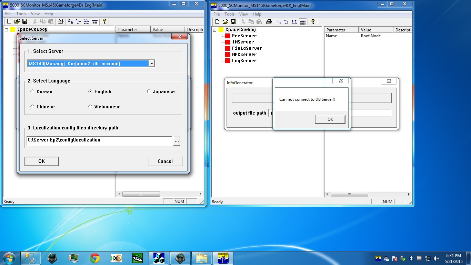Browse for localization directory with the ... button
Image resolution: width=471 pixels, height=265 pixels.
(177, 140)
